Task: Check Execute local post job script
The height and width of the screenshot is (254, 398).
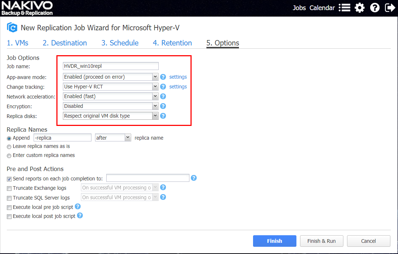Action: (9, 216)
